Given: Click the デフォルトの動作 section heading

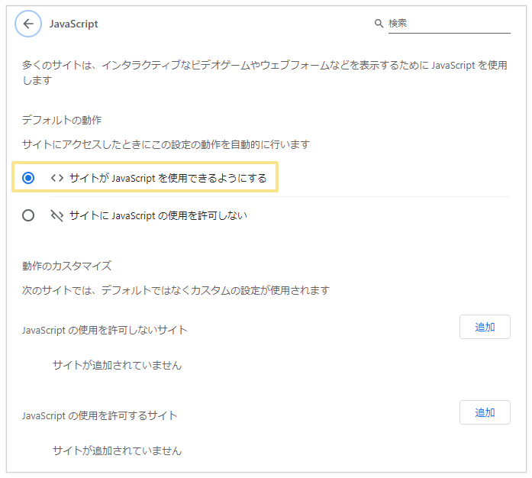Looking at the screenshot, I should point(62,120).
